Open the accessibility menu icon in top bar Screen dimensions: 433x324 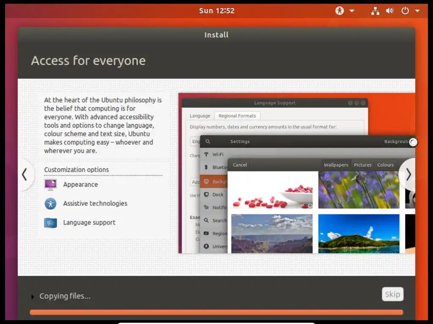pos(340,11)
